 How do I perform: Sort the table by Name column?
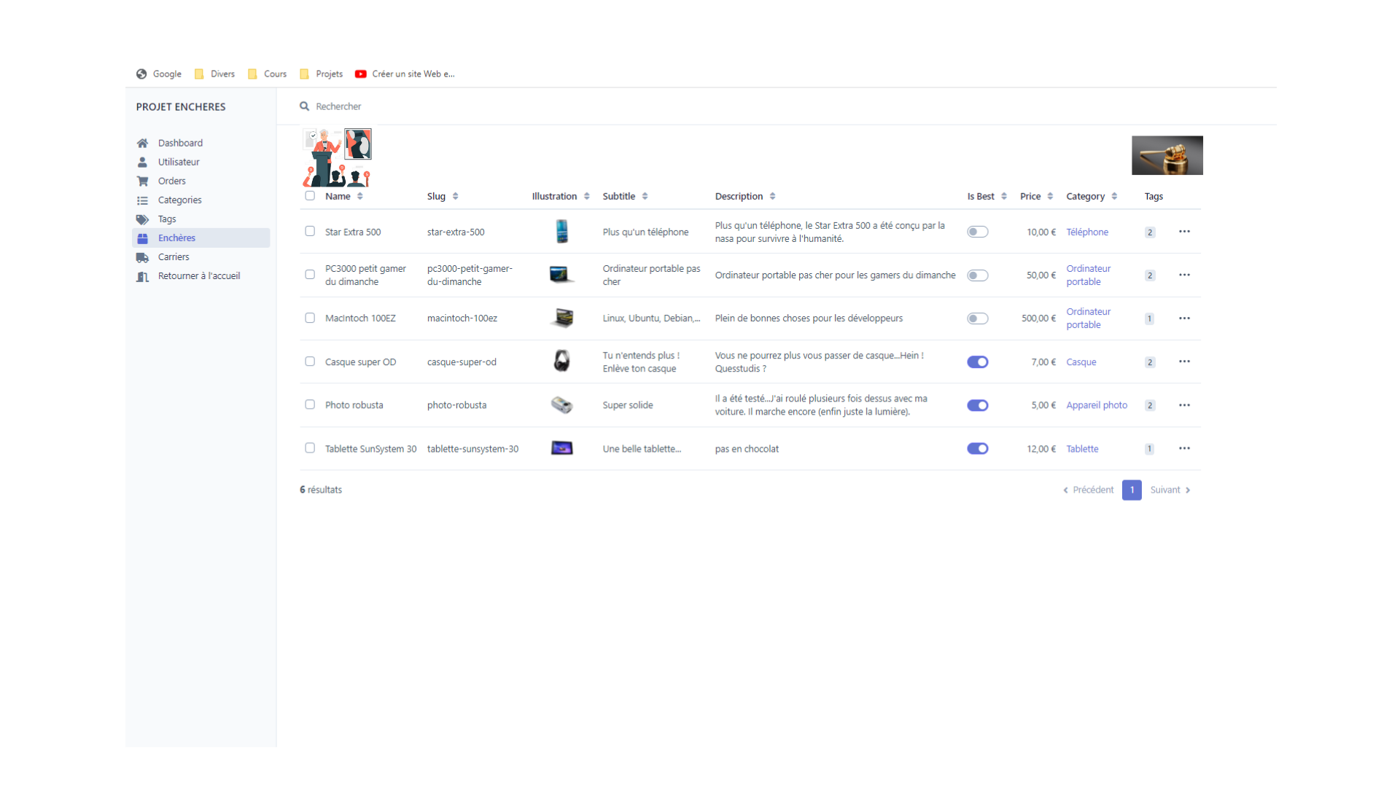358,196
